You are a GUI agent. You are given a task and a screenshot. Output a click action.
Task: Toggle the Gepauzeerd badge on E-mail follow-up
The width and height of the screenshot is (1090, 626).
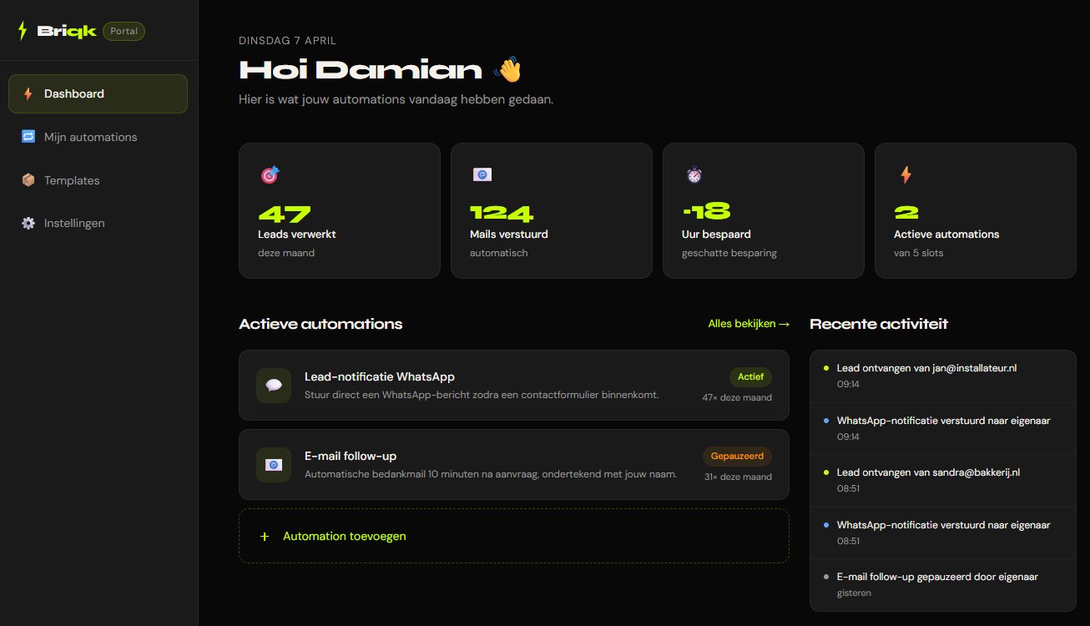(737, 456)
